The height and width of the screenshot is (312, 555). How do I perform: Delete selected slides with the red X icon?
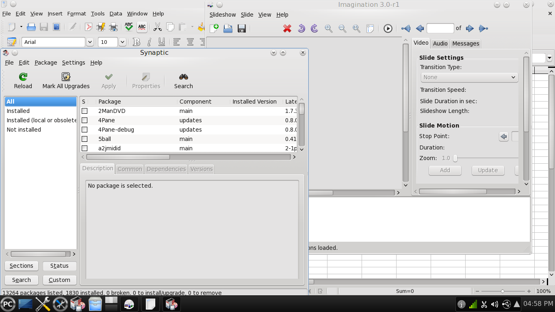287,28
